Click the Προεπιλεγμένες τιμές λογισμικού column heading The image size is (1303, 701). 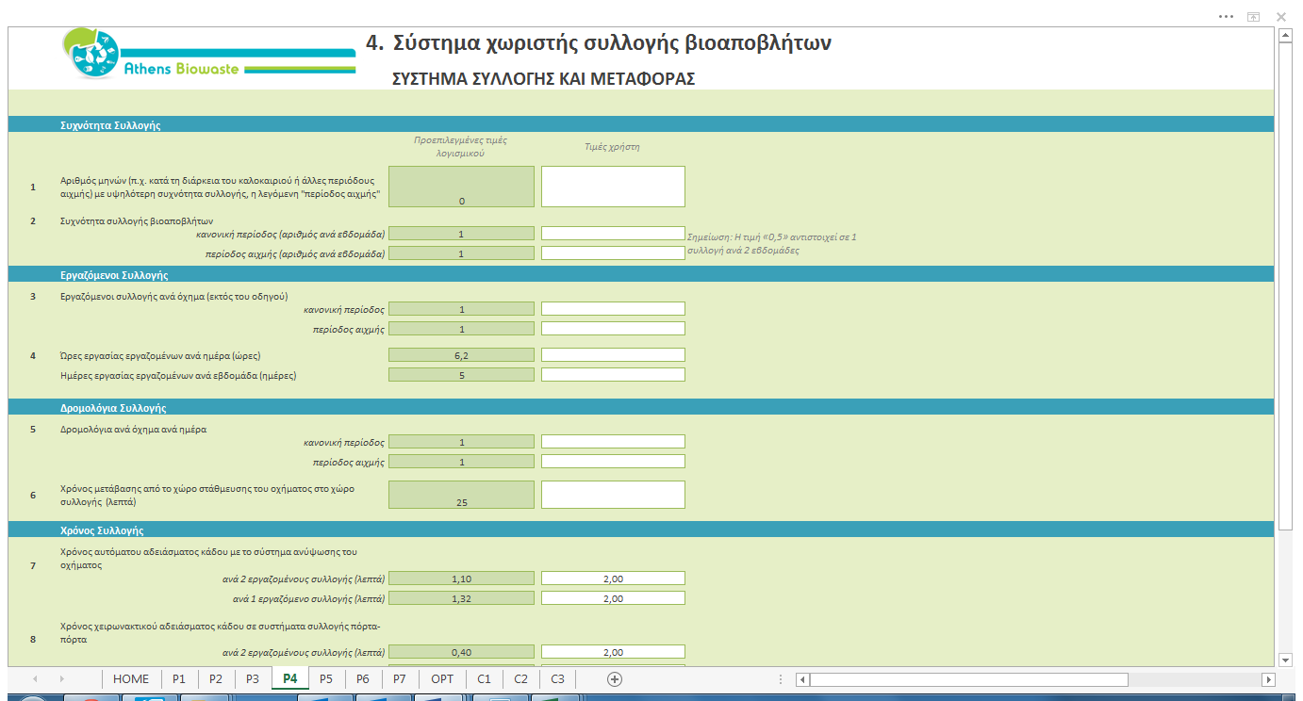point(461,146)
